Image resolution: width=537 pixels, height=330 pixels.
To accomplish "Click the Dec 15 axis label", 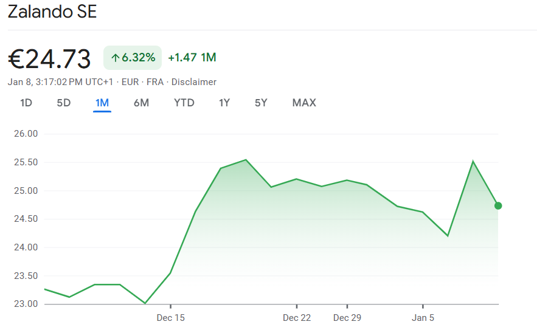I will 170,317.
